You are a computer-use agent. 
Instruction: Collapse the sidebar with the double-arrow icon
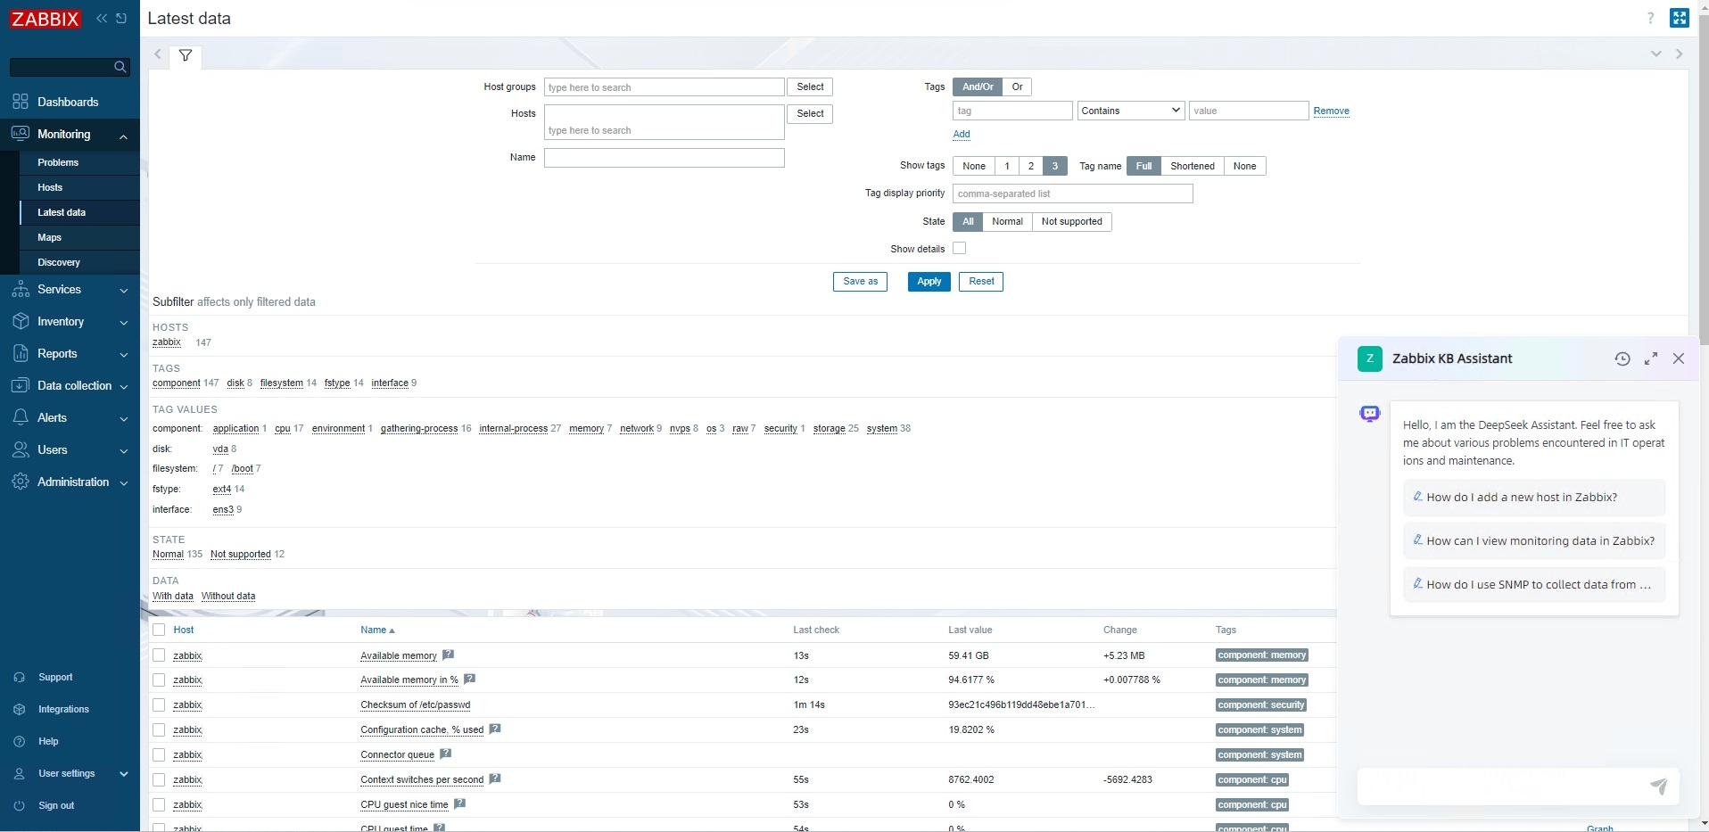[x=102, y=18]
